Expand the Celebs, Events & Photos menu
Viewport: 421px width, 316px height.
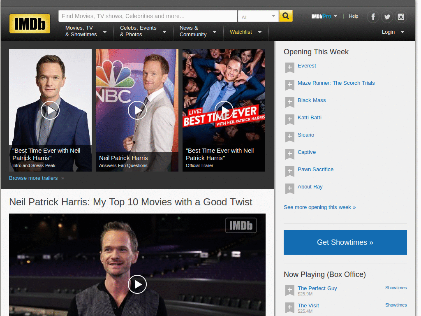(143, 31)
